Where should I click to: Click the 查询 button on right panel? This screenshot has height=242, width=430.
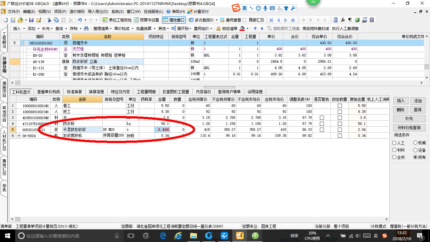pyautogui.click(x=418, y=110)
